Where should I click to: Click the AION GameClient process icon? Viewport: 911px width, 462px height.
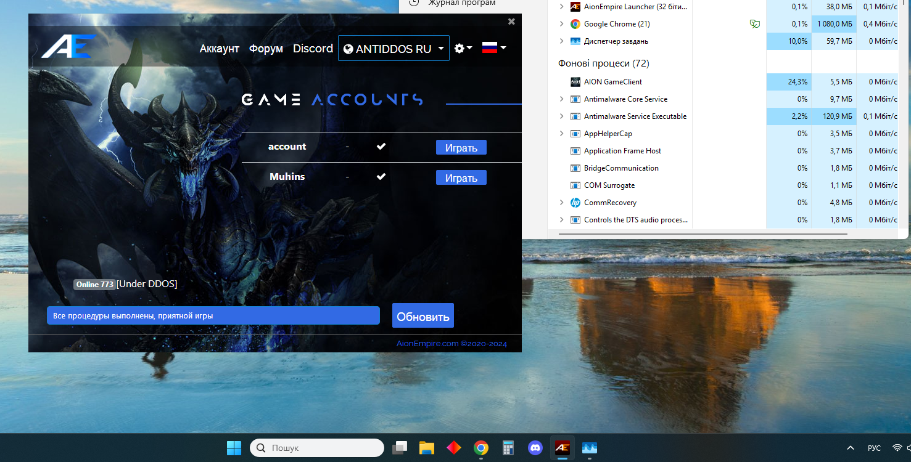(x=575, y=82)
